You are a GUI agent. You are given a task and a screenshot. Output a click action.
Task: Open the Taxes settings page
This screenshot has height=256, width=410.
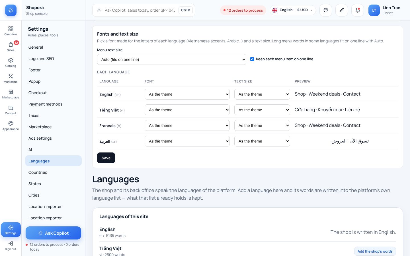coord(53,115)
